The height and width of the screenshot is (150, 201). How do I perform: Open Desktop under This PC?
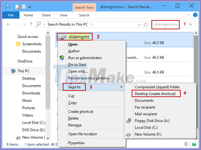[29, 78]
